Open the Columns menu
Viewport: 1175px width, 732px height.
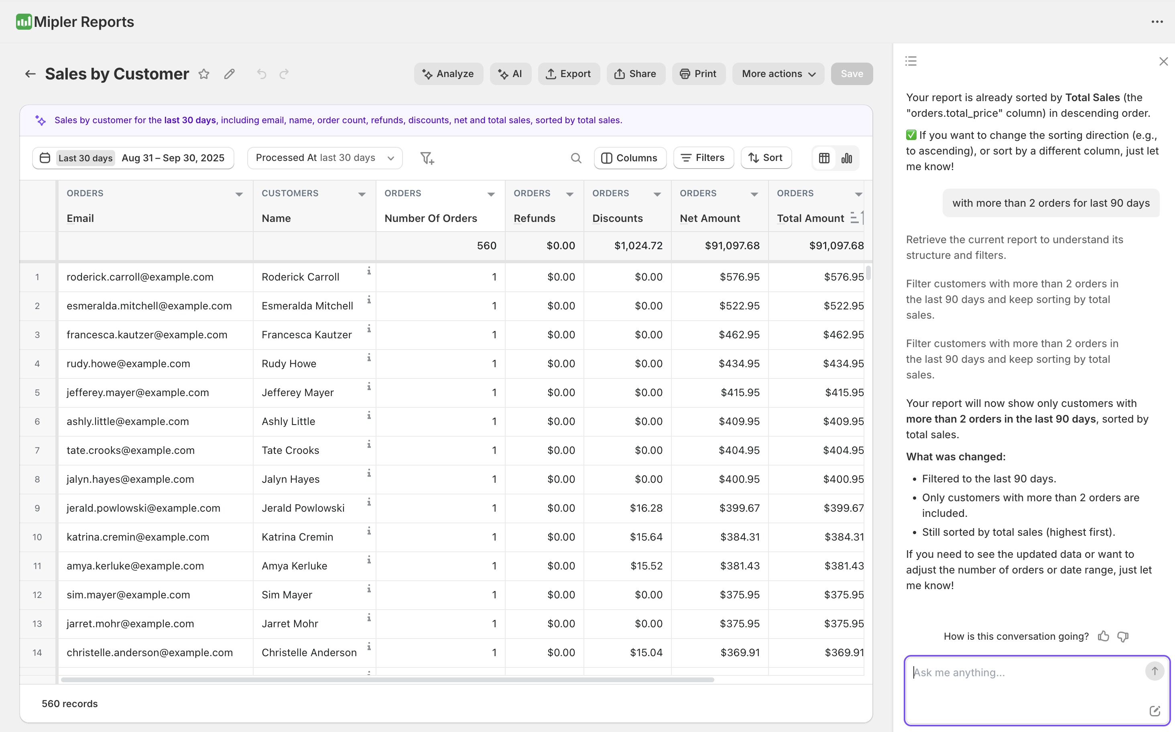pyautogui.click(x=630, y=158)
